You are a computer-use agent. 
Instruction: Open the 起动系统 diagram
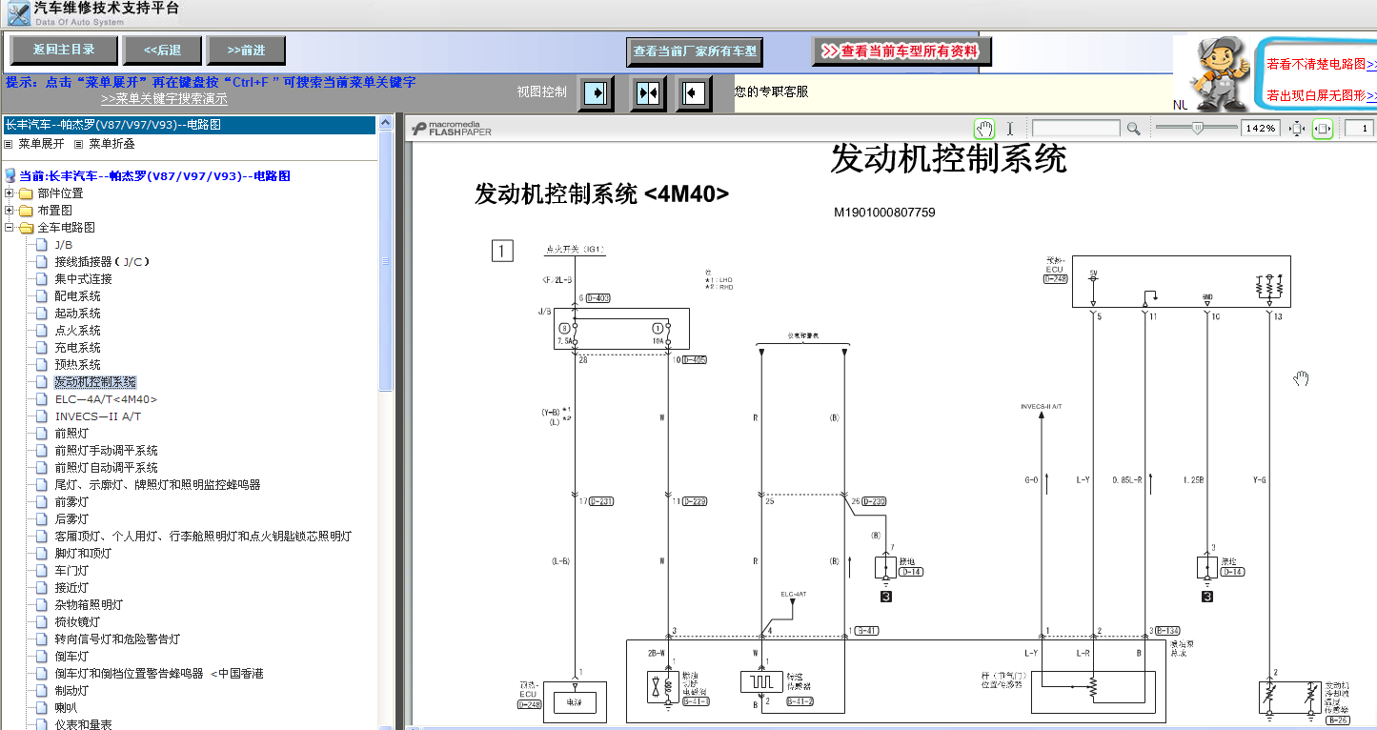(78, 314)
